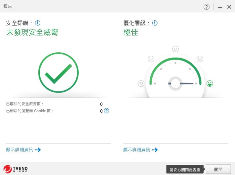
Task: Click the 關閉 button
Action: 218,170
